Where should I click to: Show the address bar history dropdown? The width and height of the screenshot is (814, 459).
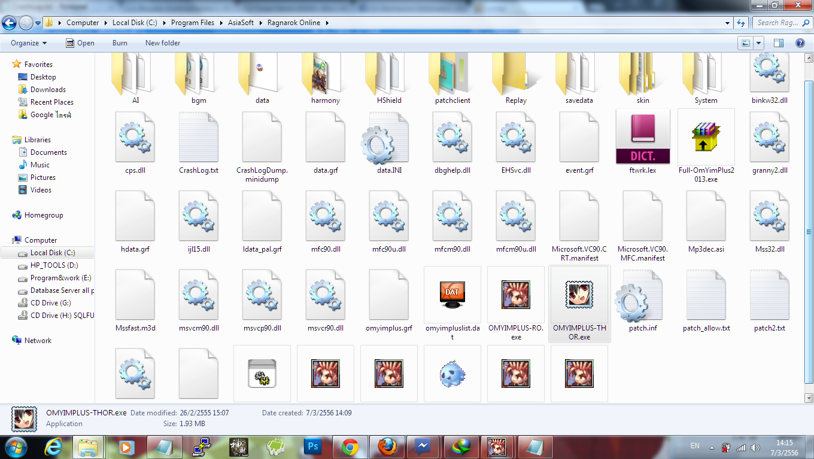click(x=728, y=23)
